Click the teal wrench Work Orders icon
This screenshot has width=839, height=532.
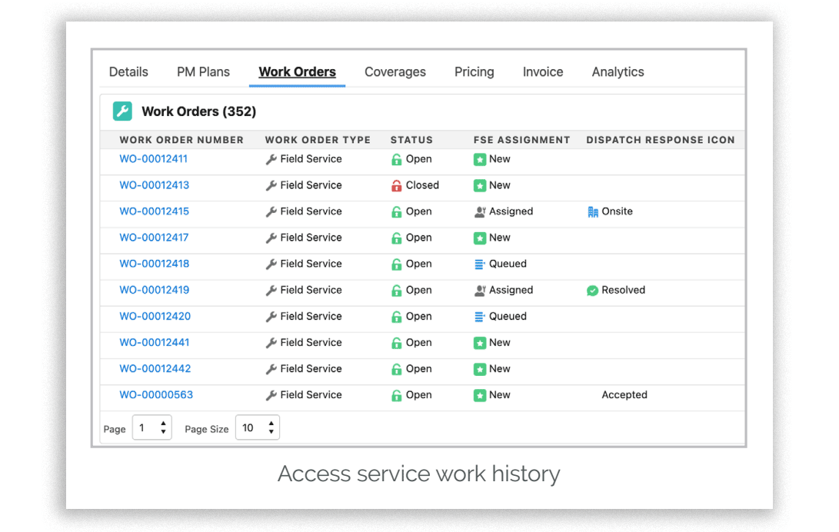122,111
